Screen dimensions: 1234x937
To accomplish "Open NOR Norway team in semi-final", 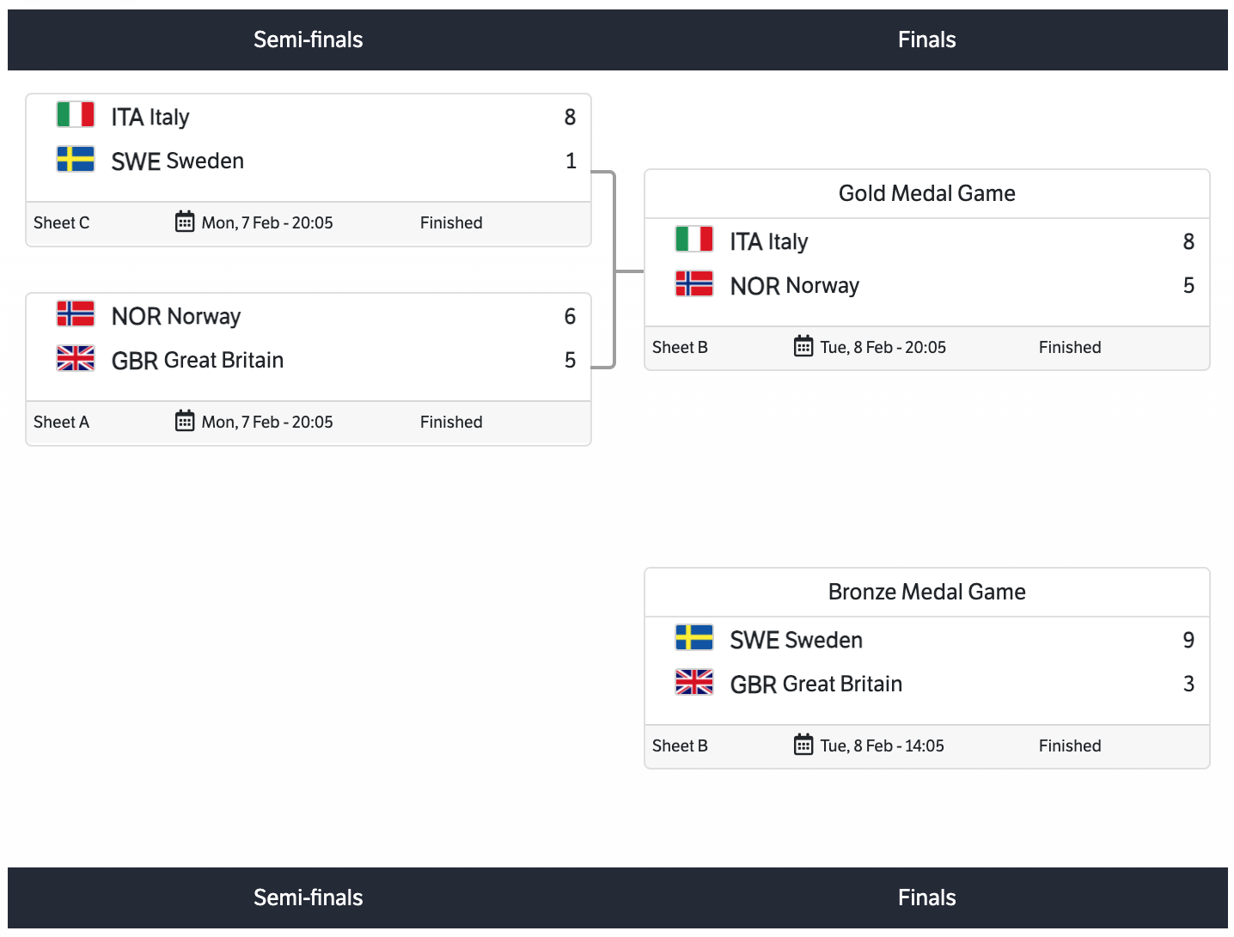I will tap(176, 317).
